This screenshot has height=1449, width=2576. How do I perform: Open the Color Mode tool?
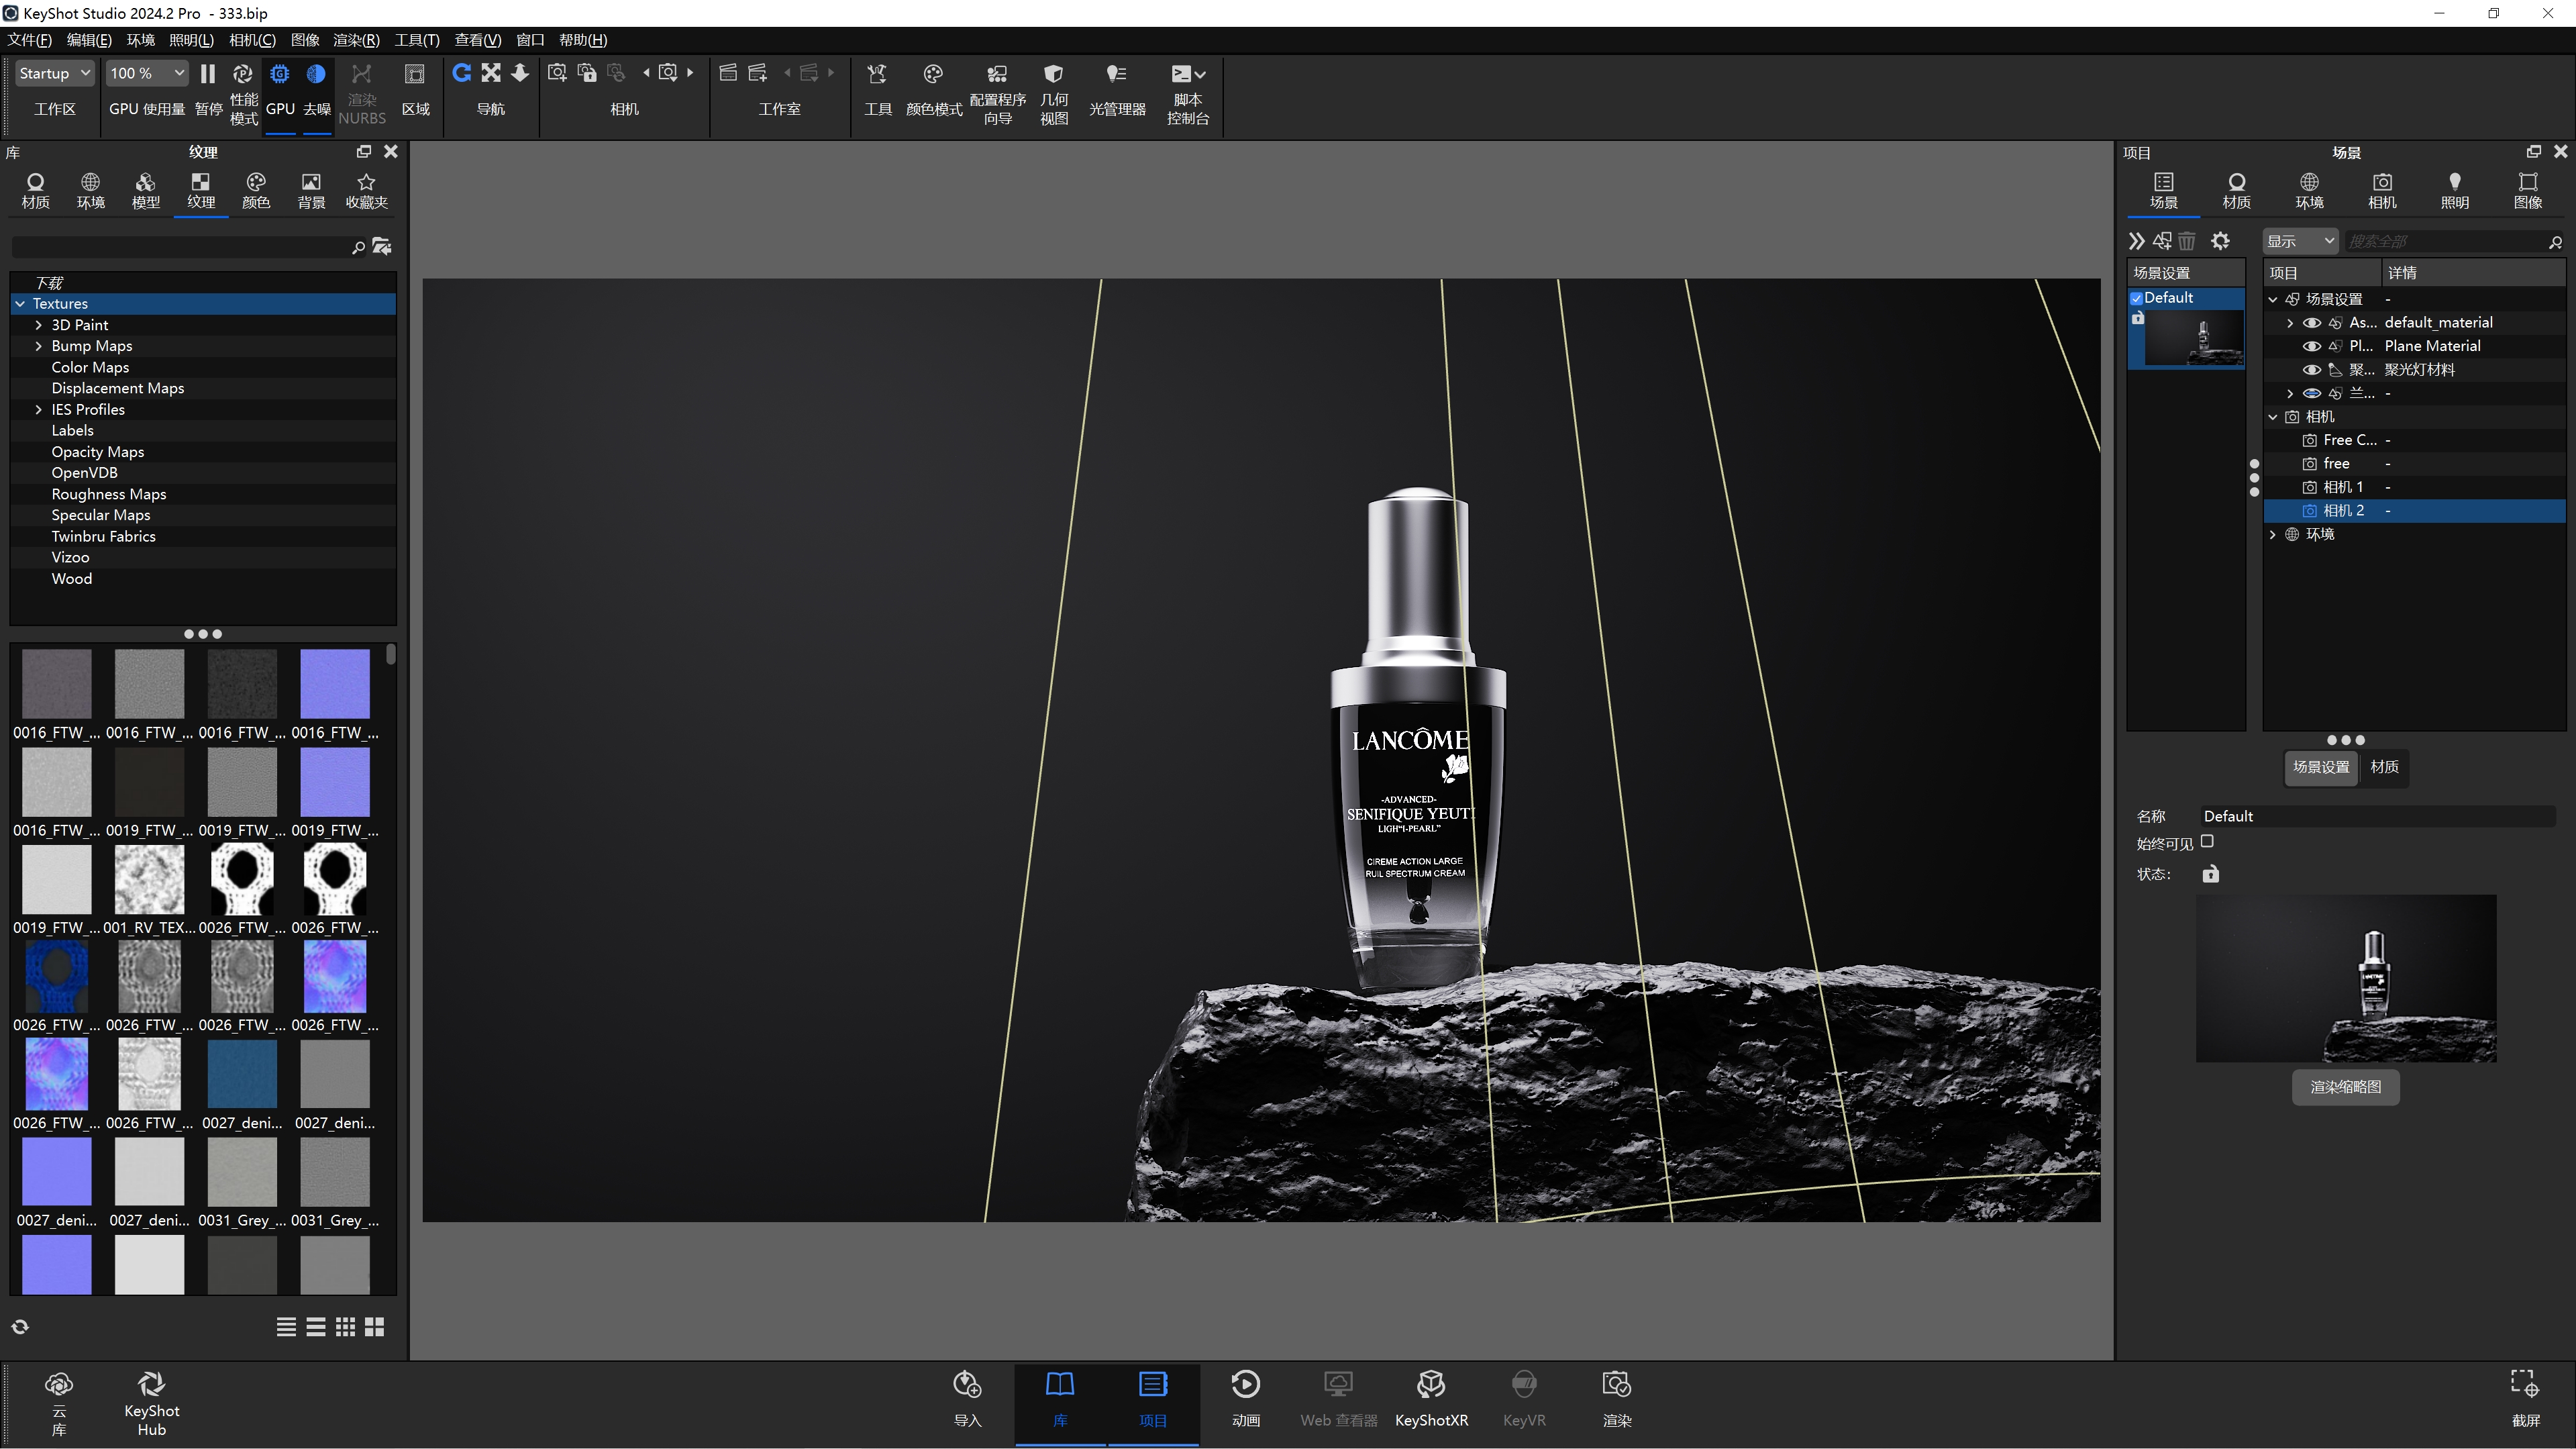tap(933, 90)
